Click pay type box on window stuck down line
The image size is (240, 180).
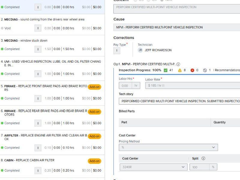(38, 49)
